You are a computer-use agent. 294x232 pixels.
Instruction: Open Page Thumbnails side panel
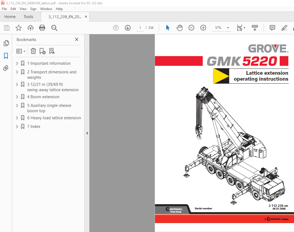tap(6, 43)
